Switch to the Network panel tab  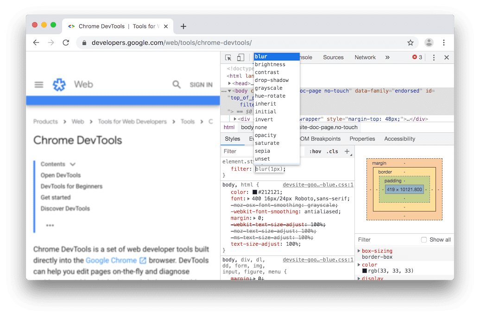365,57
